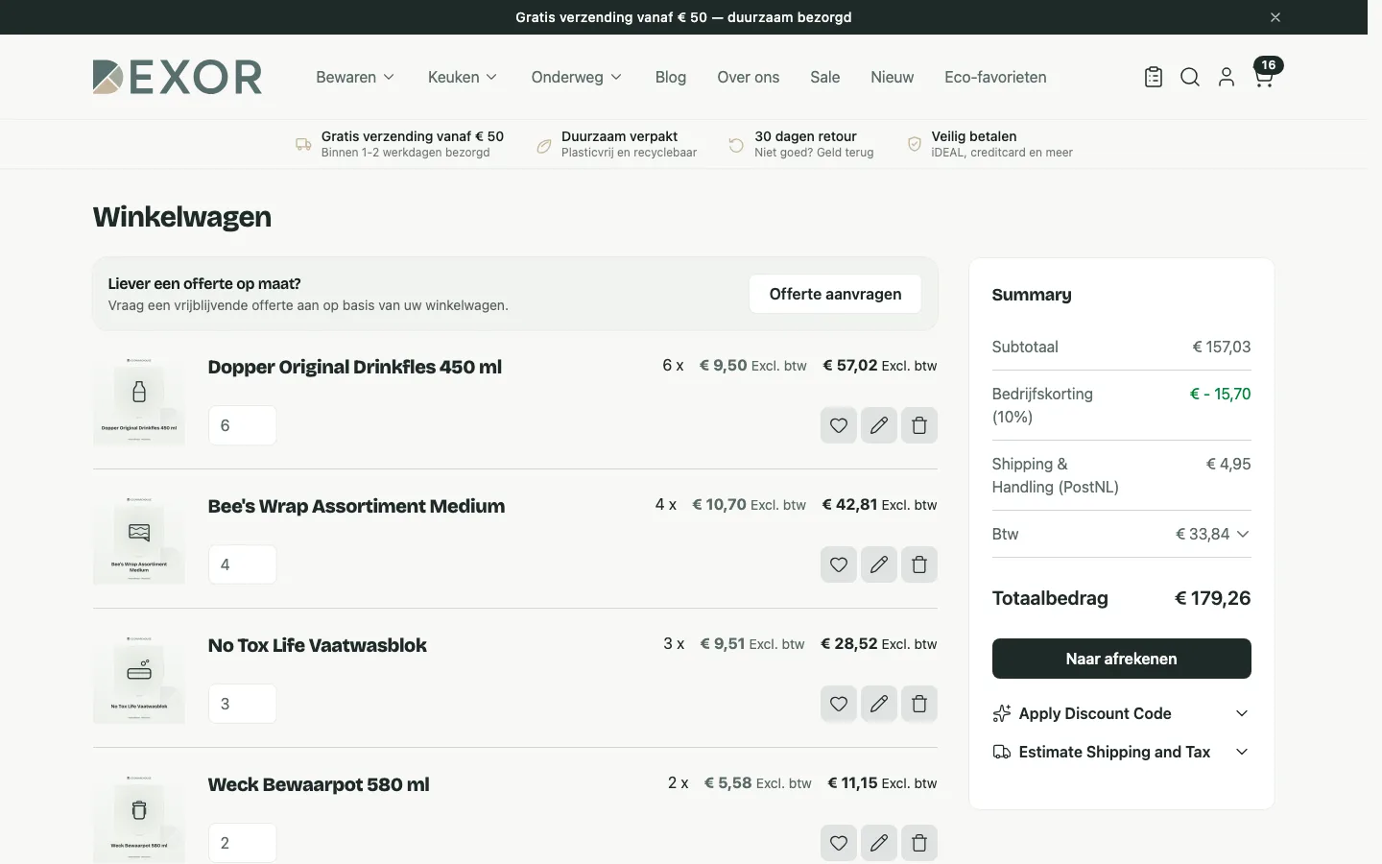Focus the Weck Bewaarpot quantity field
Screen dimensions: 1382x864
pos(243,843)
